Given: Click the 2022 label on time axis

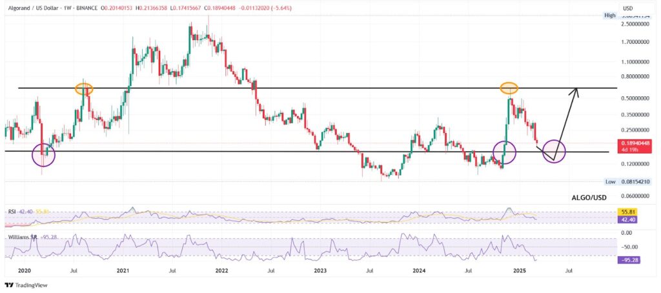Looking at the screenshot, I should [222, 272].
